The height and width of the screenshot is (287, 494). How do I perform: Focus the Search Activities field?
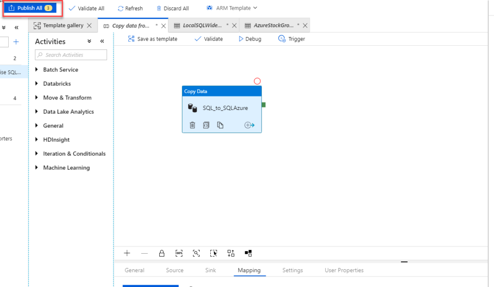click(71, 55)
